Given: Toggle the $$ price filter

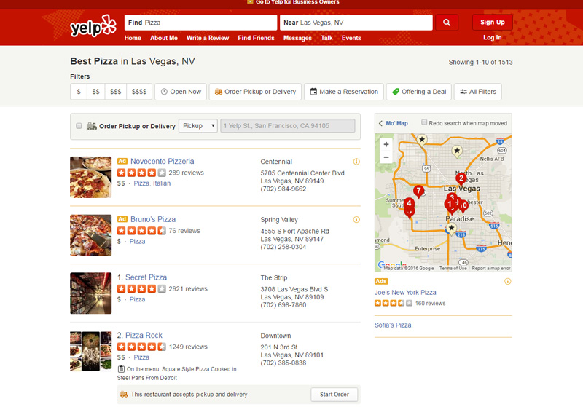Looking at the screenshot, I should [x=96, y=92].
